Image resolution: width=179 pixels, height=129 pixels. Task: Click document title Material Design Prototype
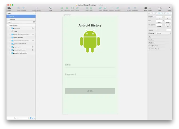[87, 5]
